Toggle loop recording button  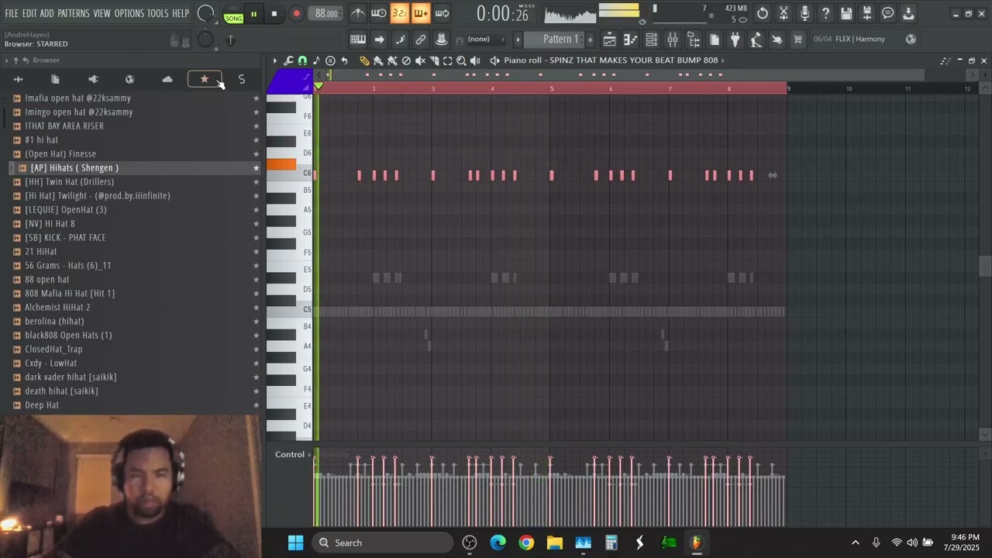pyautogui.click(x=442, y=13)
